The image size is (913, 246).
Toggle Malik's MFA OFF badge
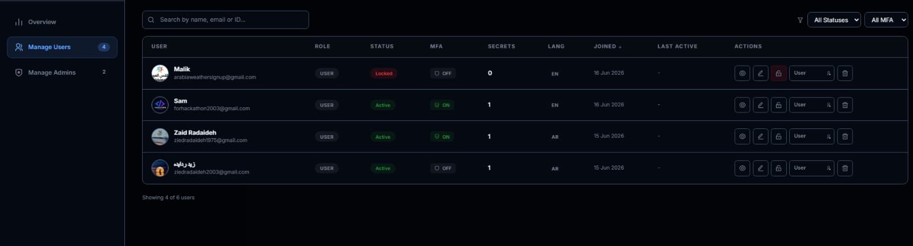click(x=443, y=73)
